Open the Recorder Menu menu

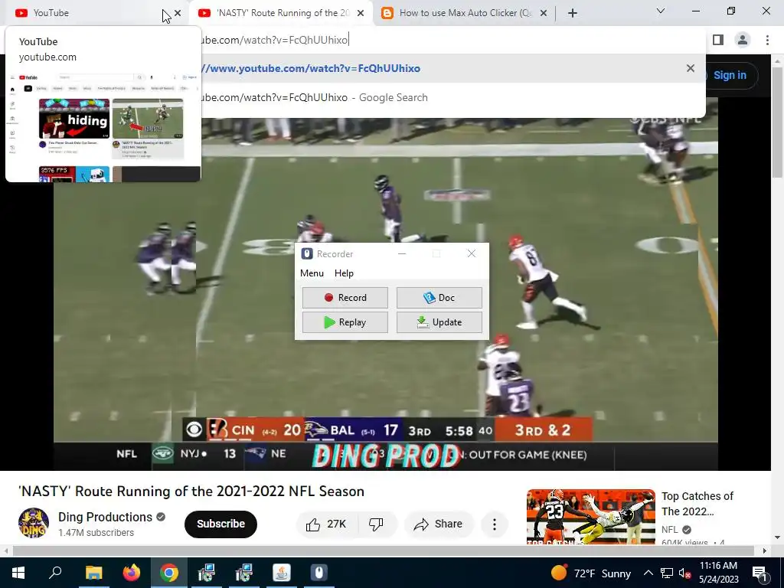coord(312,273)
